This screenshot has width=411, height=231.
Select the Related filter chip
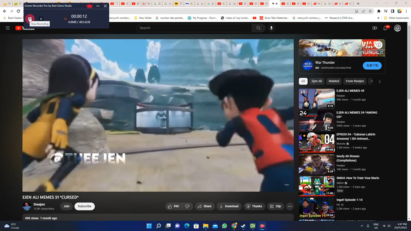tap(334, 81)
